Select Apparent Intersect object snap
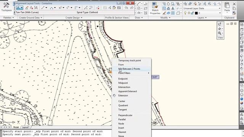The height and width of the screenshot is (137, 244). coord(132,91)
